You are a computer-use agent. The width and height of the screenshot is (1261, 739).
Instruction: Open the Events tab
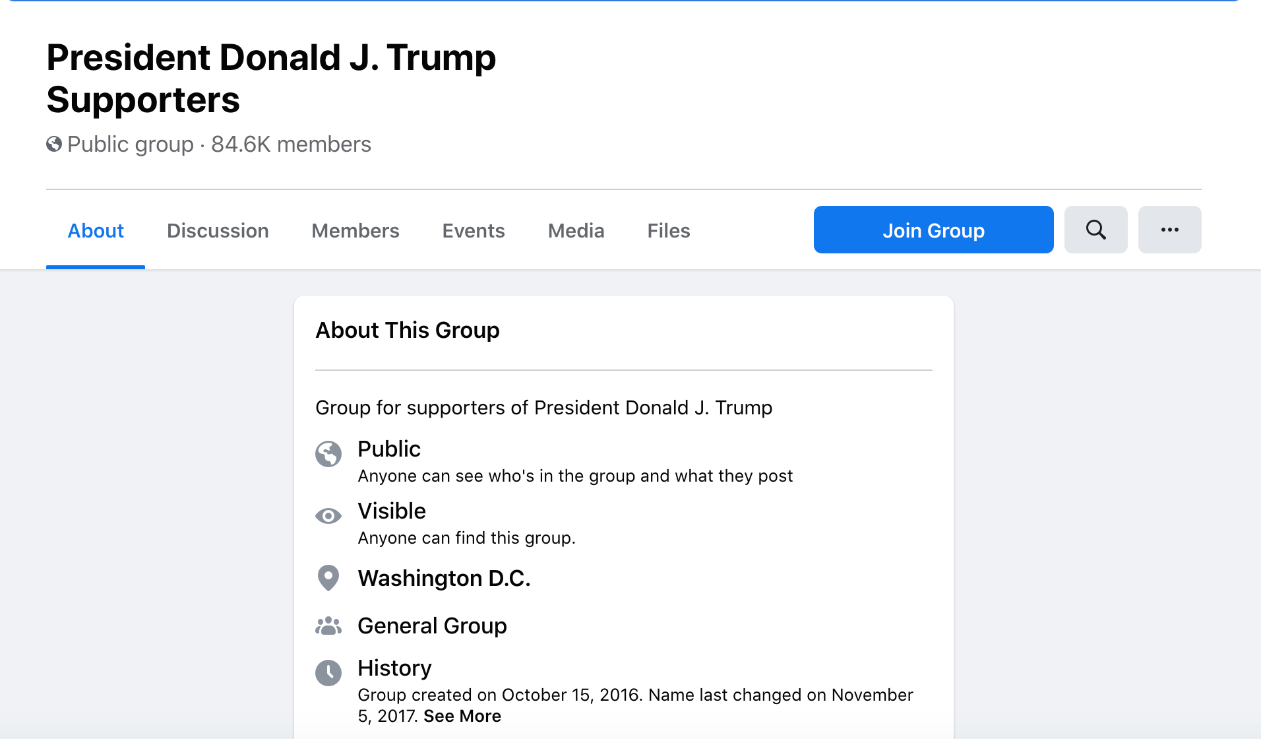coord(474,231)
